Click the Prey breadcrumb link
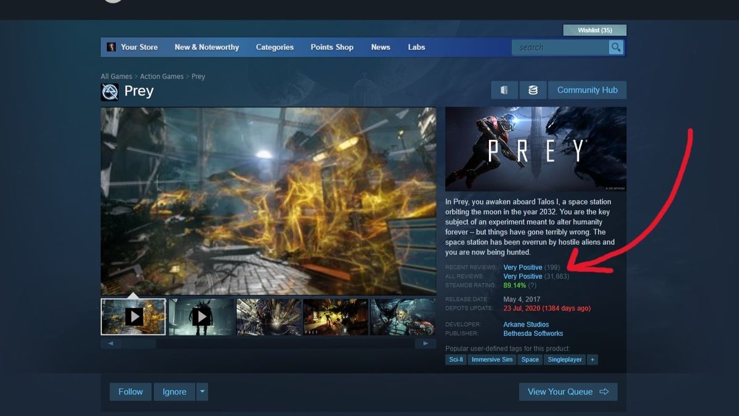739x416 pixels. pos(198,76)
